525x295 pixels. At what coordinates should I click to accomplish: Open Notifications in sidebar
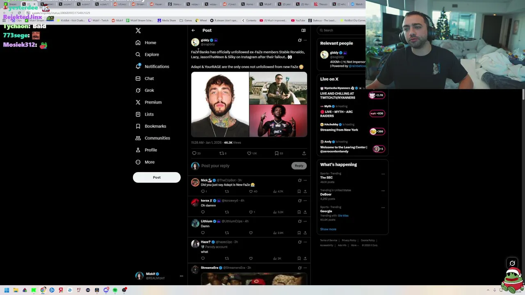coord(152,66)
